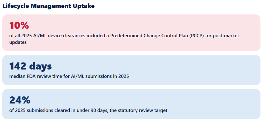The width and height of the screenshot is (263, 125).
Task: Click the pink PCCP statistic card
Action: (x=131, y=33)
